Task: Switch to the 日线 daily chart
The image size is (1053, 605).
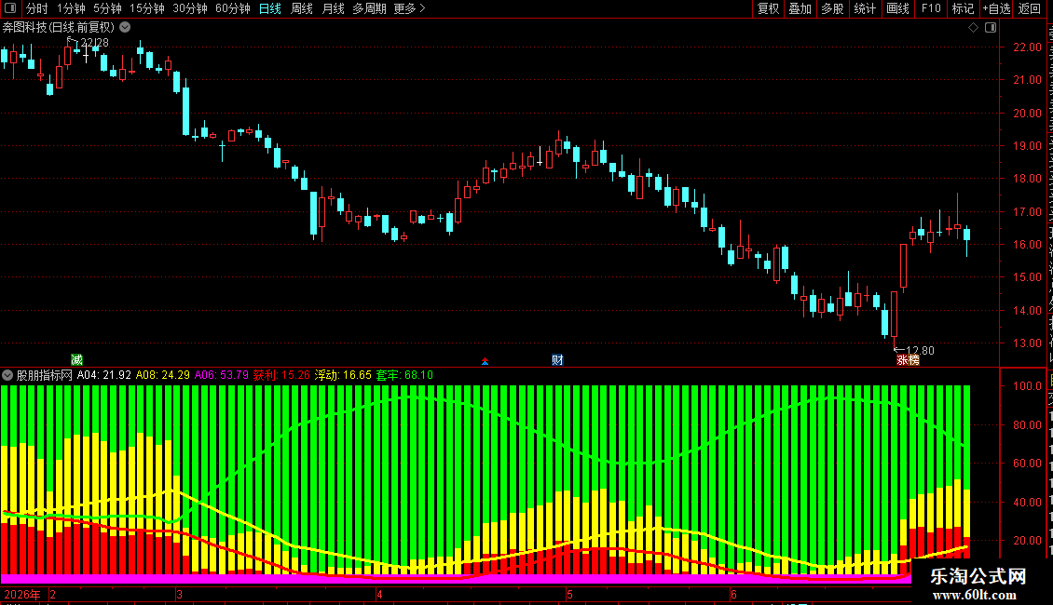Action: pyautogui.click(x=270, y=8)
